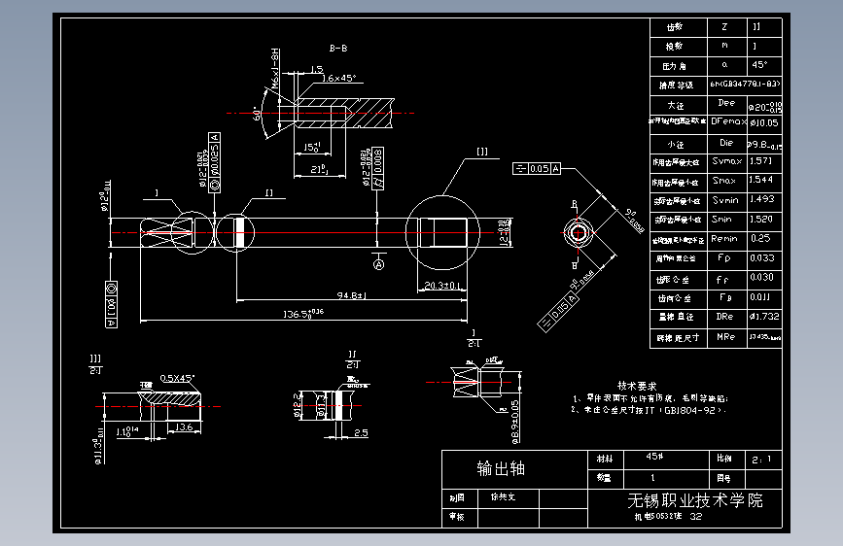Screen dimensions: 843x546
Task: Click the table value "1.520"
Action: 761,219
